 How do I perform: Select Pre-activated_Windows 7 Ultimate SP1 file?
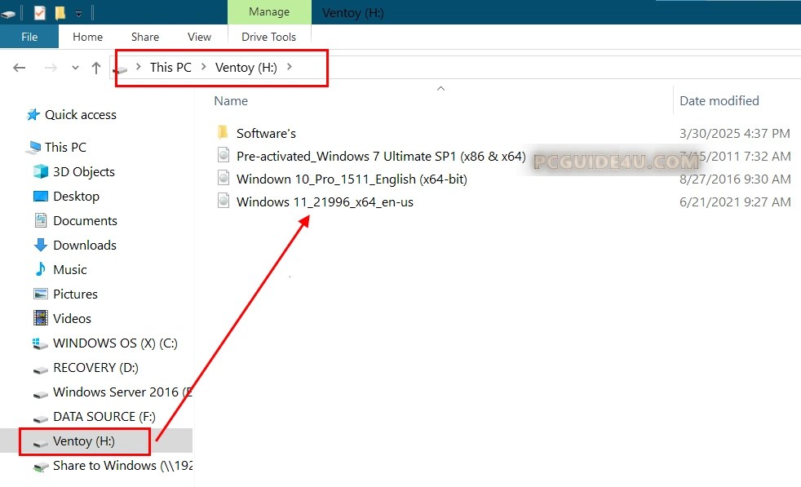click(381, 156)
